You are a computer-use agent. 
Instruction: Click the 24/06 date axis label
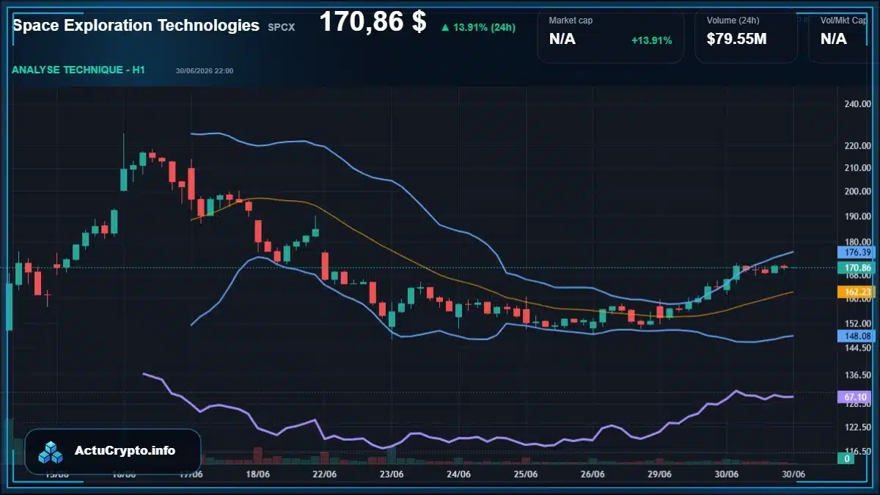(458, 474)
